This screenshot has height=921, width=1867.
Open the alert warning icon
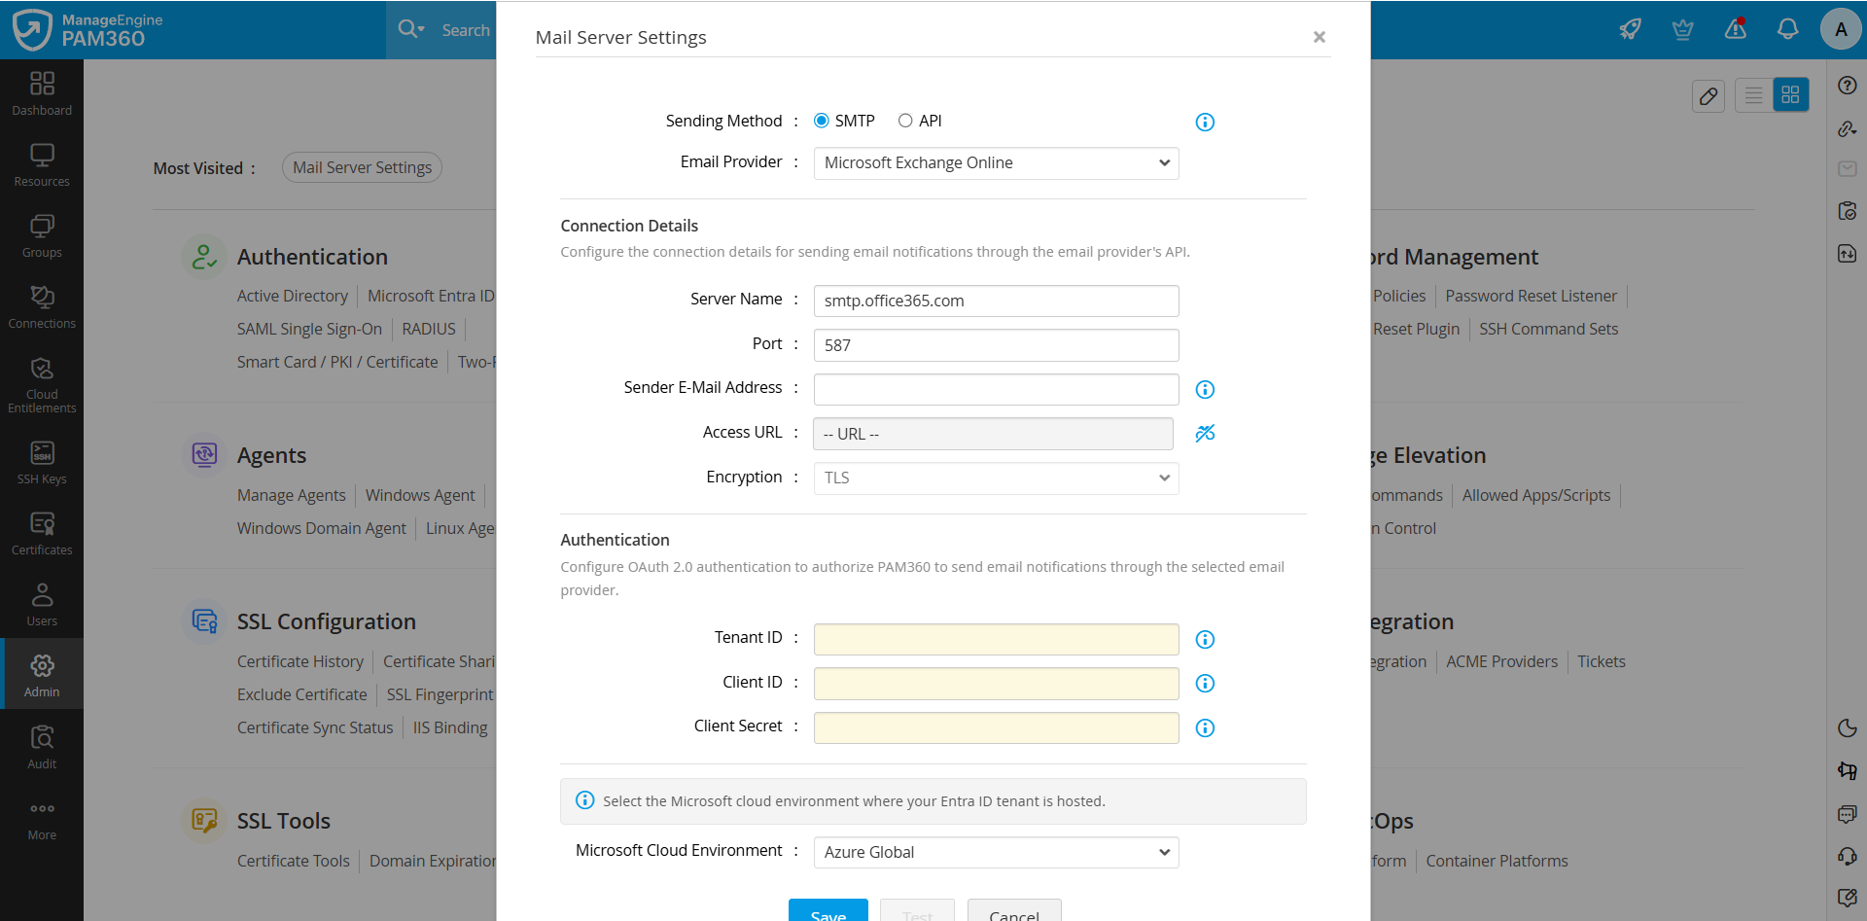1736,29
